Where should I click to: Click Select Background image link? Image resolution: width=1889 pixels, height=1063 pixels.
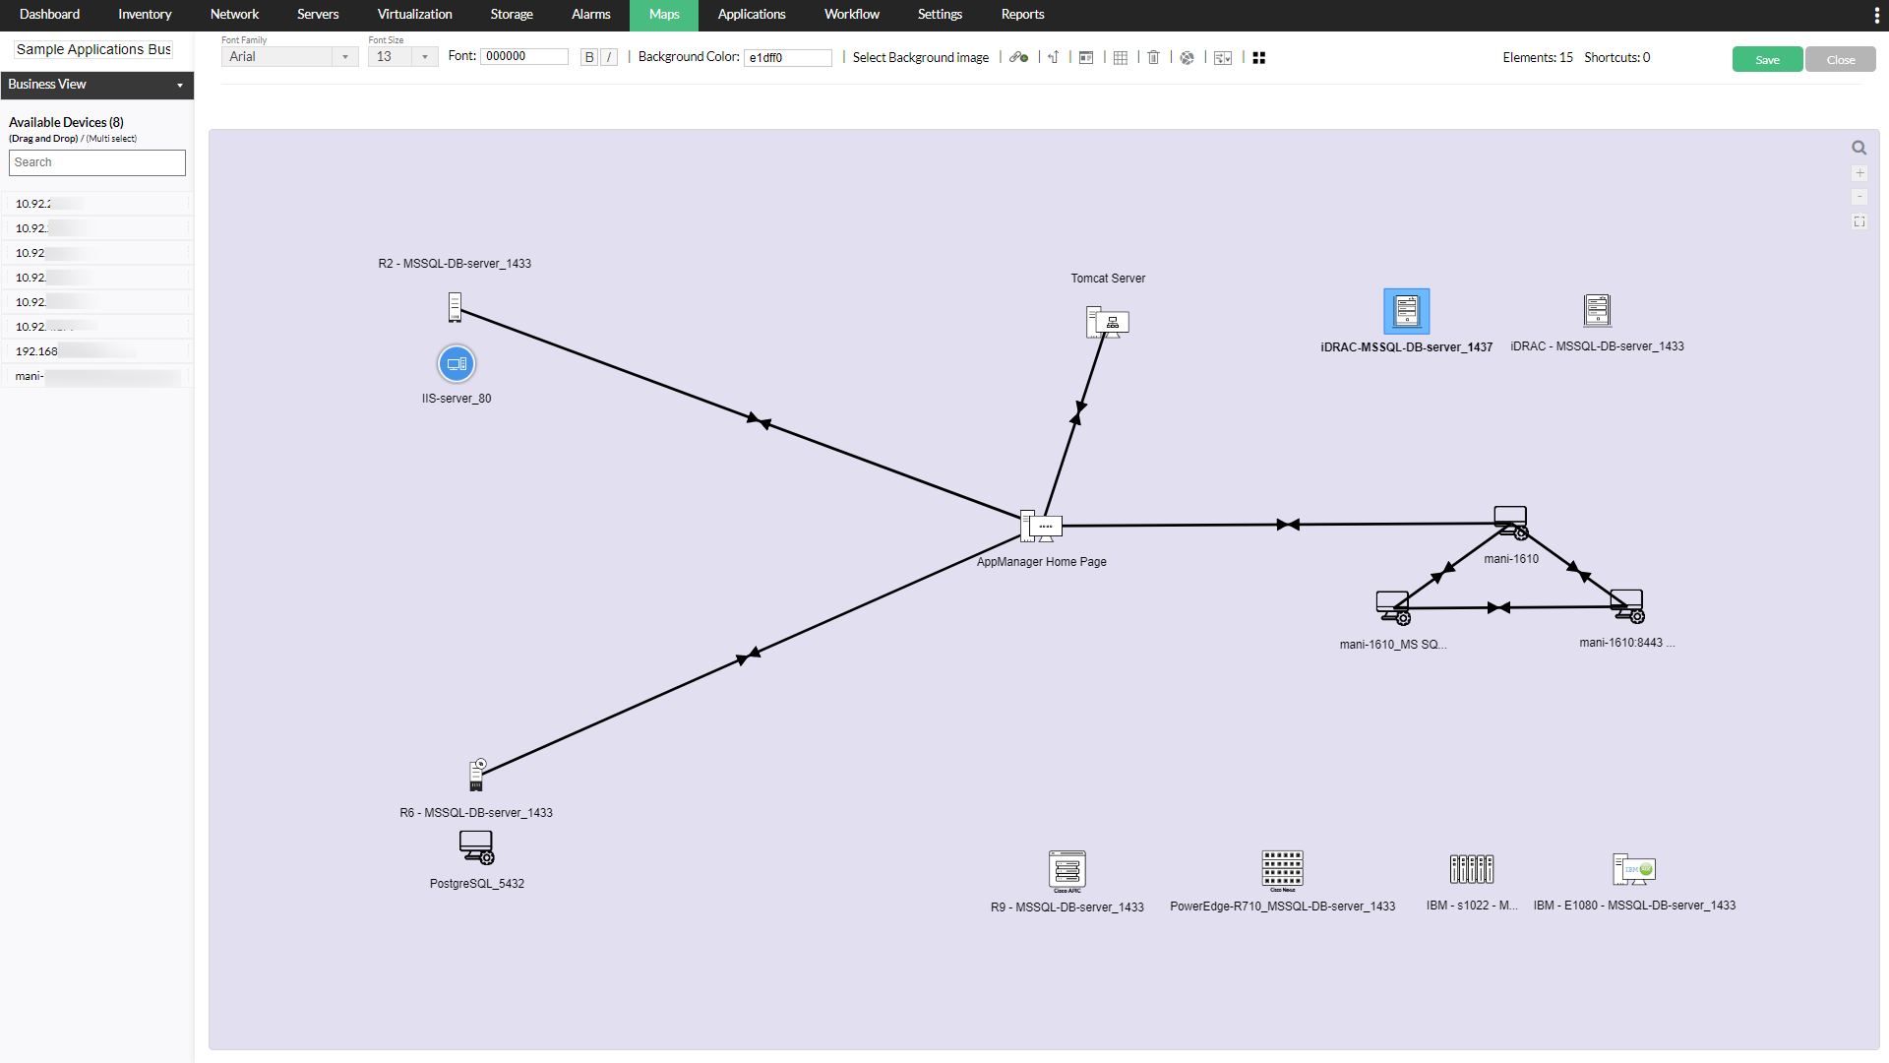920,58
